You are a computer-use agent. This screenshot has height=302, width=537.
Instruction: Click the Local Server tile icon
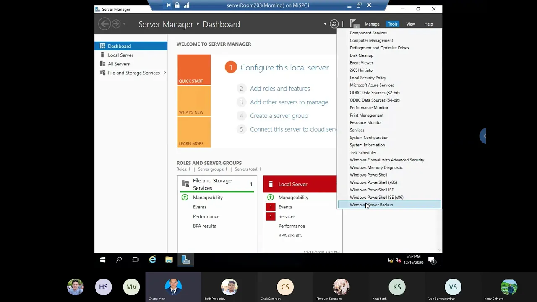tap(271, 184)
